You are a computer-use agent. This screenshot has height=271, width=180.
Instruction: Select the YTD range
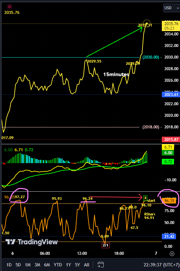point(58,265)
